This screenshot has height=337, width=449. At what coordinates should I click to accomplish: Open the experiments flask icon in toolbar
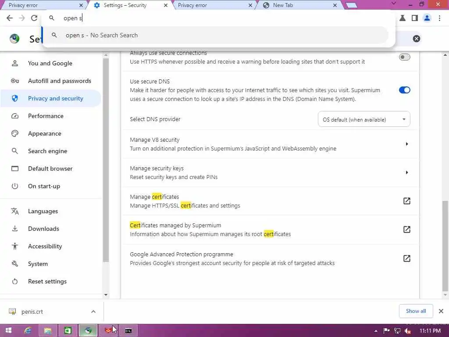[403, 18]
